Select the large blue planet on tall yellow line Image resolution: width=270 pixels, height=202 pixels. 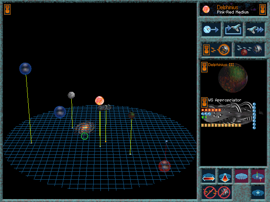pyautogui.click(x=25, y=69)
